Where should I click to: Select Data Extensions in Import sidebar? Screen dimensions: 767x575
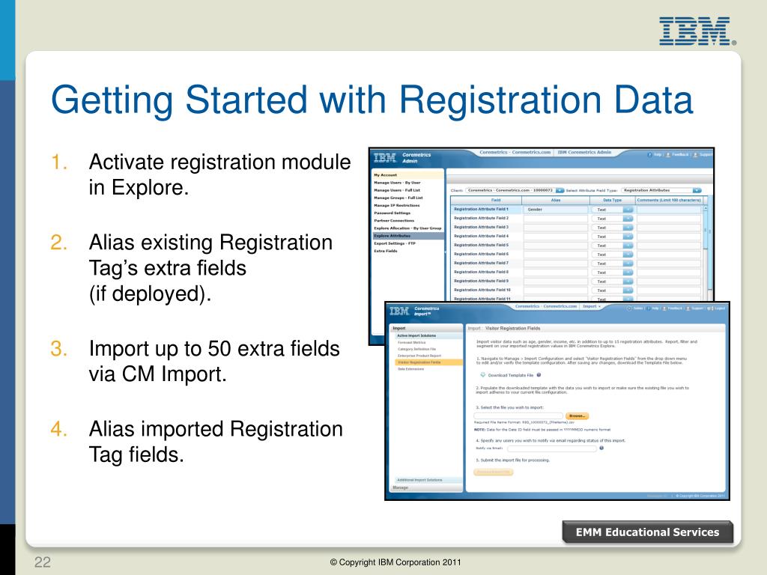pos(411,369)
